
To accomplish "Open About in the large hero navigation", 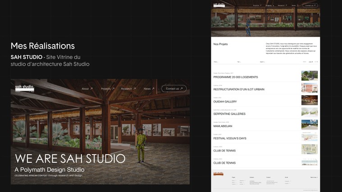I will [x=85, y=89].
